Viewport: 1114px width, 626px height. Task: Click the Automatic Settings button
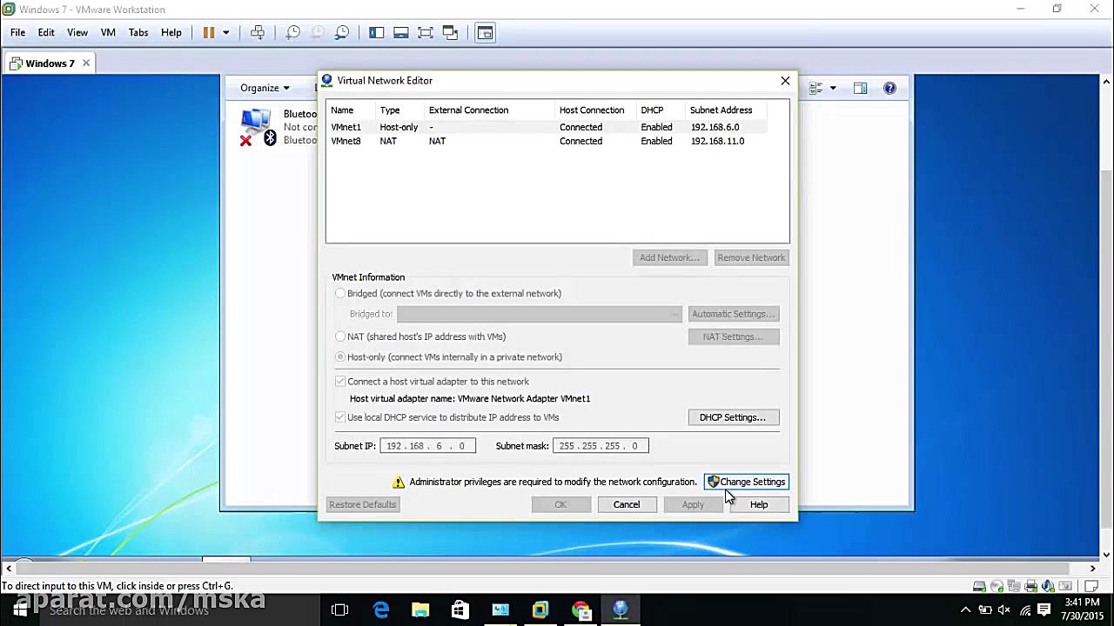coord(734,314)
